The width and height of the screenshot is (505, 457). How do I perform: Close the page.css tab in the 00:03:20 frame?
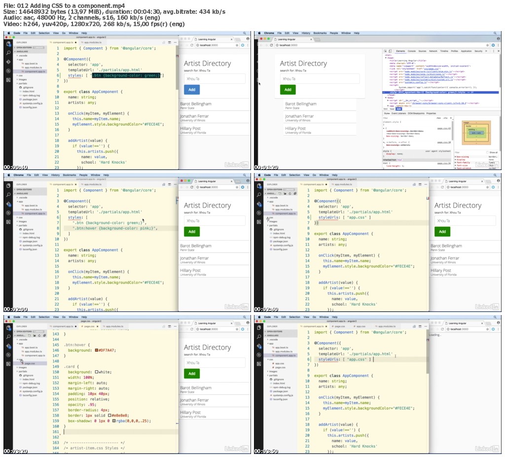coord(97,326)
